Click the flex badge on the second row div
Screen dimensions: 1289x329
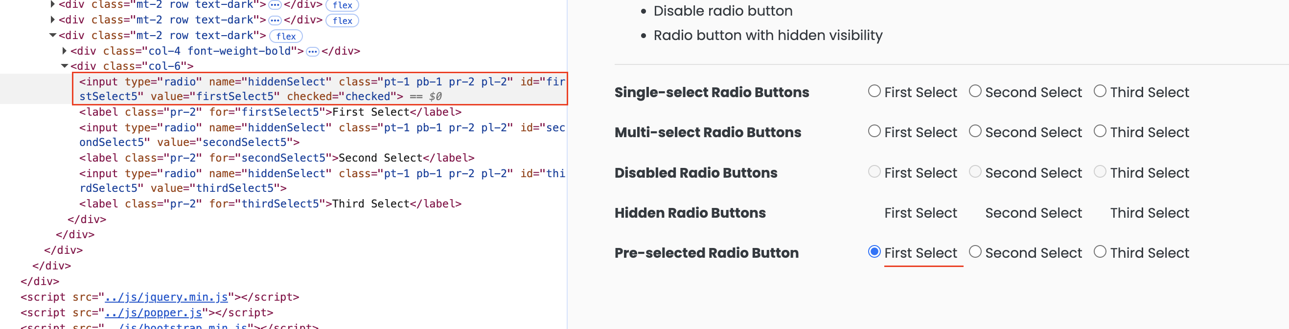pyautogui.click(x=342, y=21)
